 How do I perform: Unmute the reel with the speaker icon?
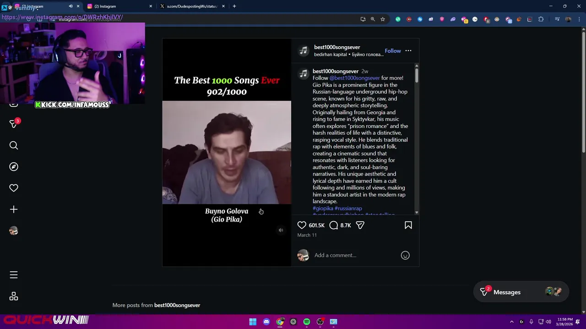(281, 230)
